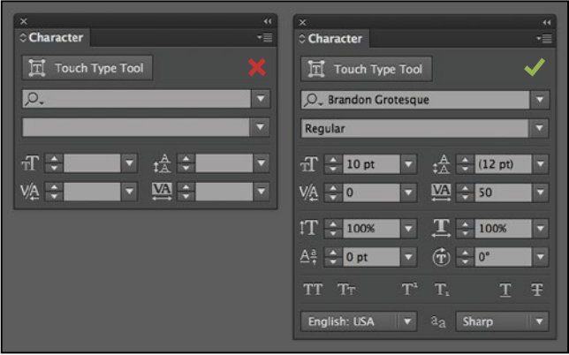Open the Brandon Grotesque font dropdown arrow
569x355 pixels.
click(x=540, y=100)
